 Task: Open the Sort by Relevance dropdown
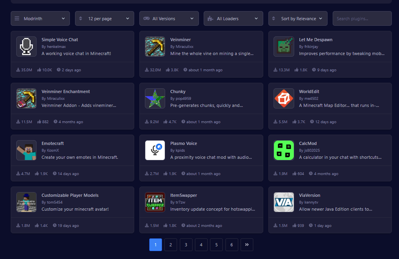pos(297,18)
